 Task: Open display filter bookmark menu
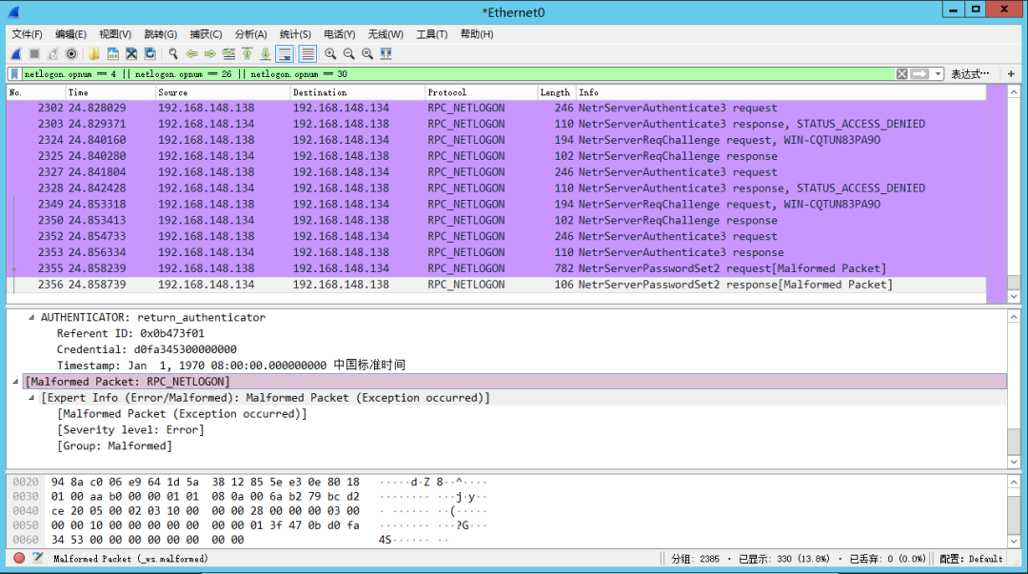tap(14, 74)
